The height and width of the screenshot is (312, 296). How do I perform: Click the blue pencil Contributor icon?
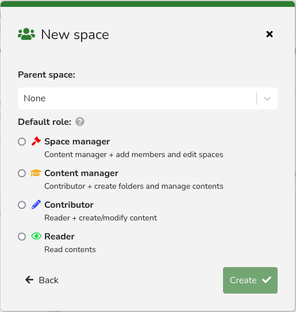tap(36, 204)
